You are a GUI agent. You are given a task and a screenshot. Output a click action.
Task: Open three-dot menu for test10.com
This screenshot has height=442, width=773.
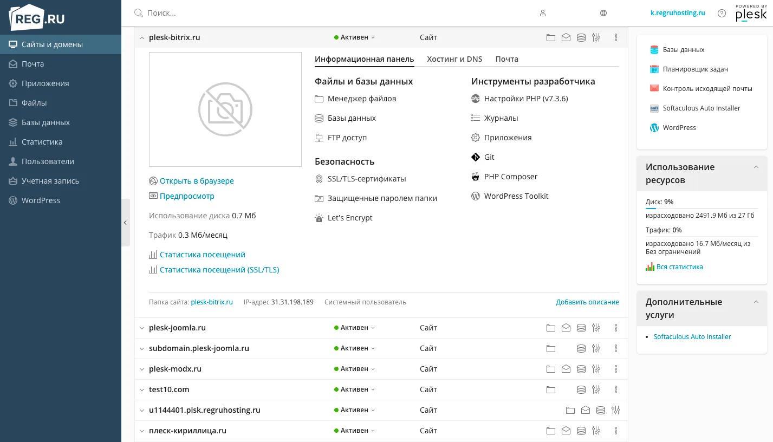pos(616,389)
